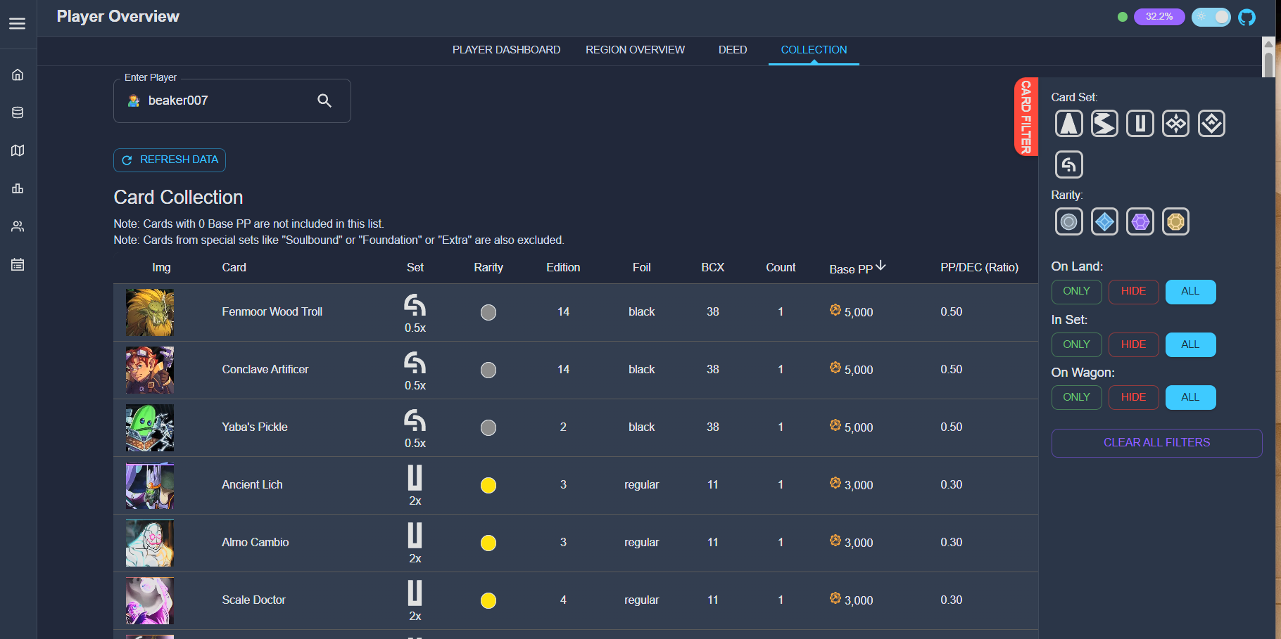
Task: Click the page vertical scrollbar
Action: (x=1268, y=63)
